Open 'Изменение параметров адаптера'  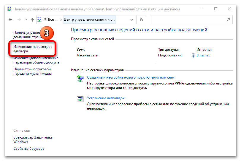coord(33,49)
